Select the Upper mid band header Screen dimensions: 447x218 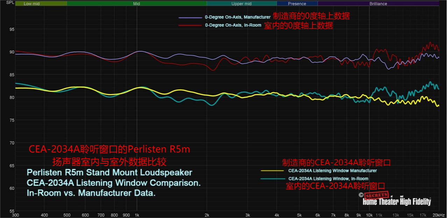click(242, 4)
